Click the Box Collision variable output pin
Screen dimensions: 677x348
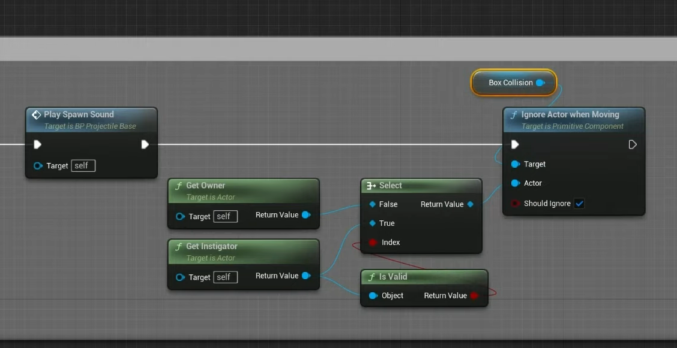click(540, 83)
